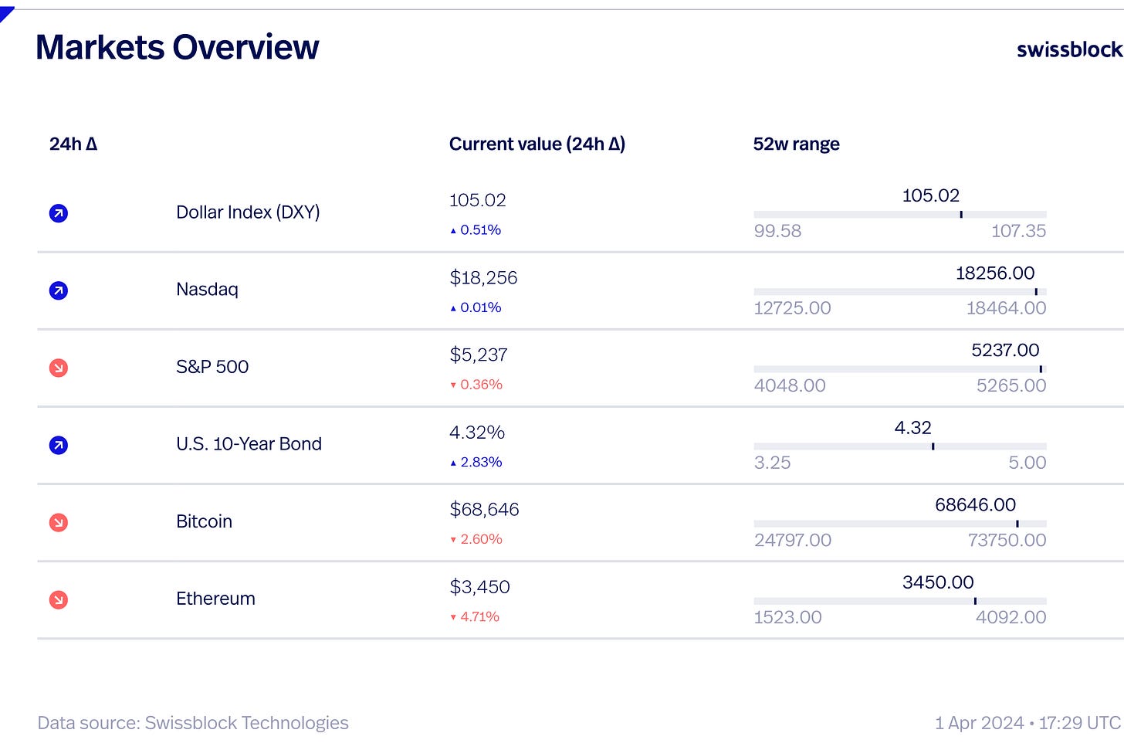Click the up-arrow icon beside Nasdaq
This screenshot has width=1124, height=750.
[x=59, y=290]
